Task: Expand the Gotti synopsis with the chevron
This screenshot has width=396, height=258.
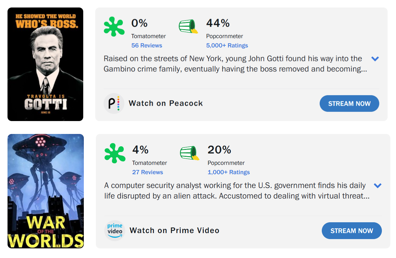Action: pyautogui.click(x=375, y=59)
